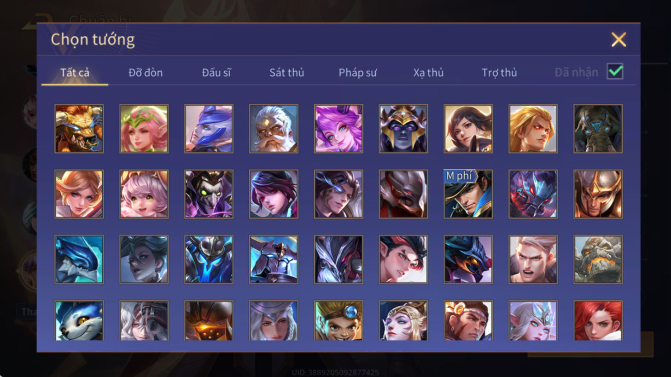The width and height of the screenshot is (671, 377).
Task: Select the blue fox hero portrait
Action: point(79,321)
